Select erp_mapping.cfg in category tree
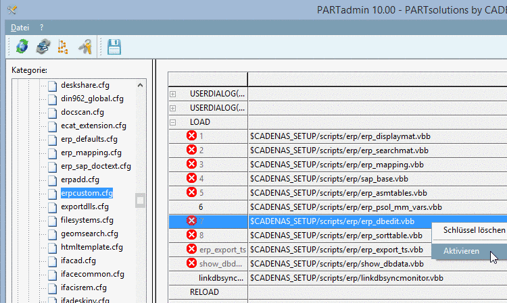 [91, 153]
